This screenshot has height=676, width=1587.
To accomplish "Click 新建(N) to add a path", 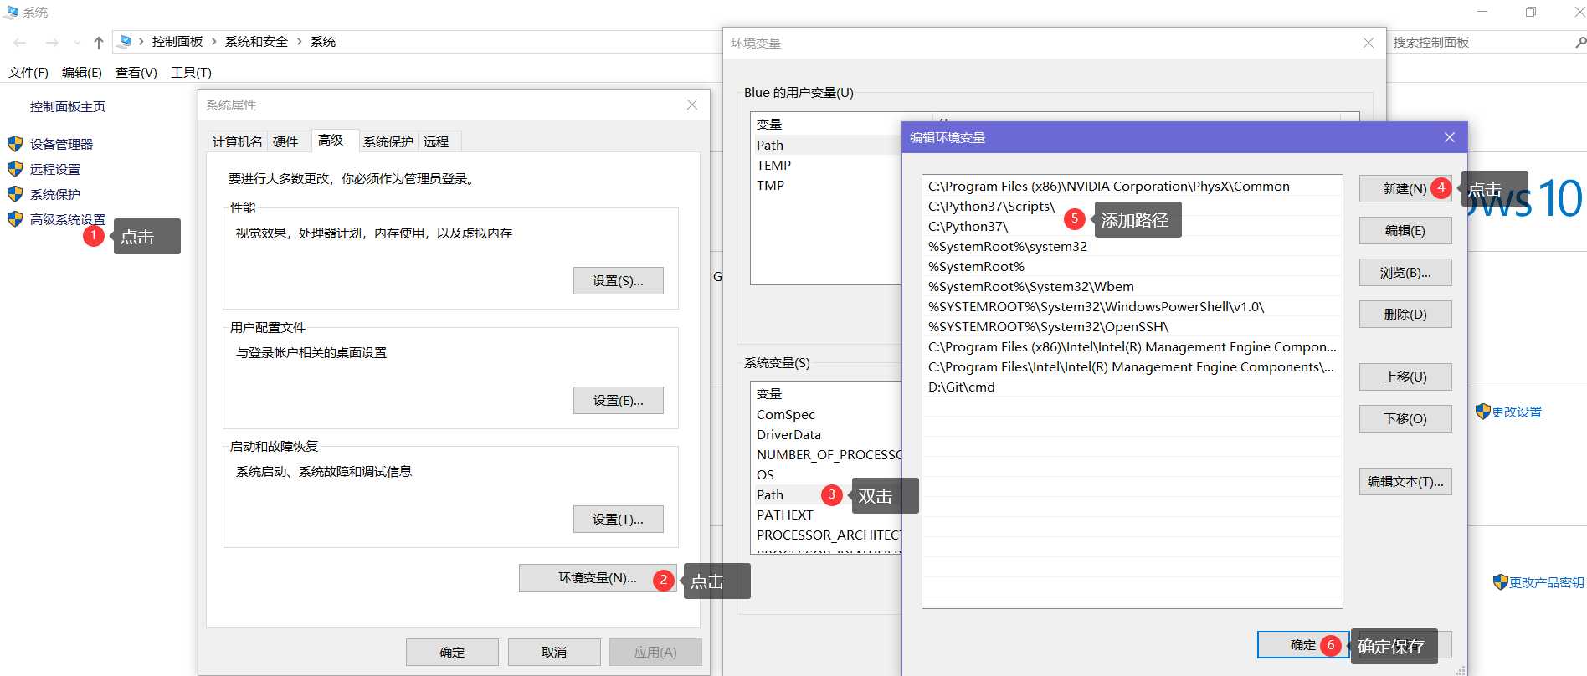I will click(1405, 189).
